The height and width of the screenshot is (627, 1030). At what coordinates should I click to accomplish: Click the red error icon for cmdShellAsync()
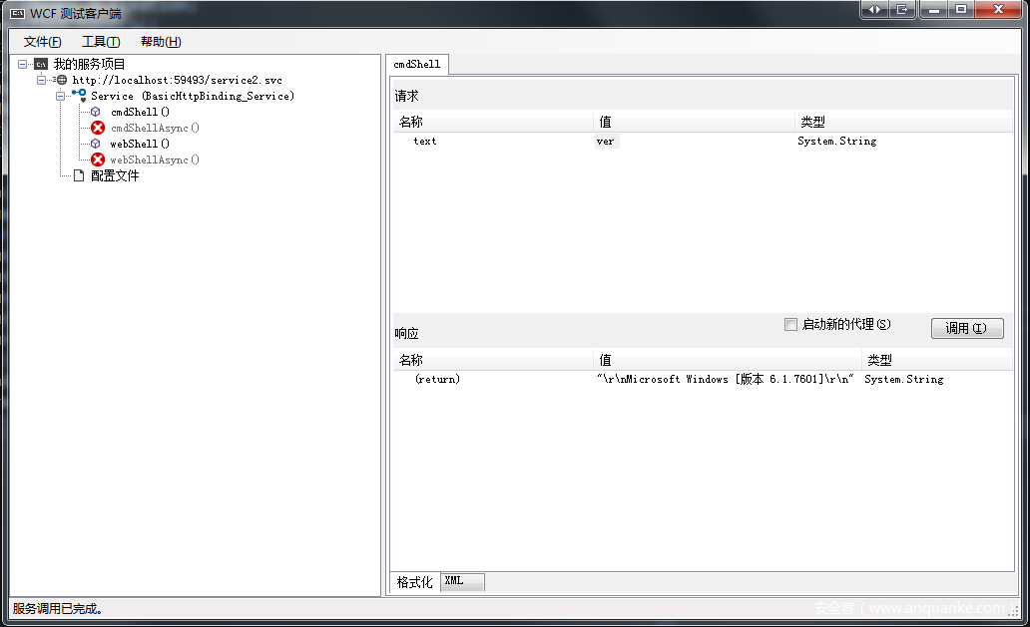point(98,128)
